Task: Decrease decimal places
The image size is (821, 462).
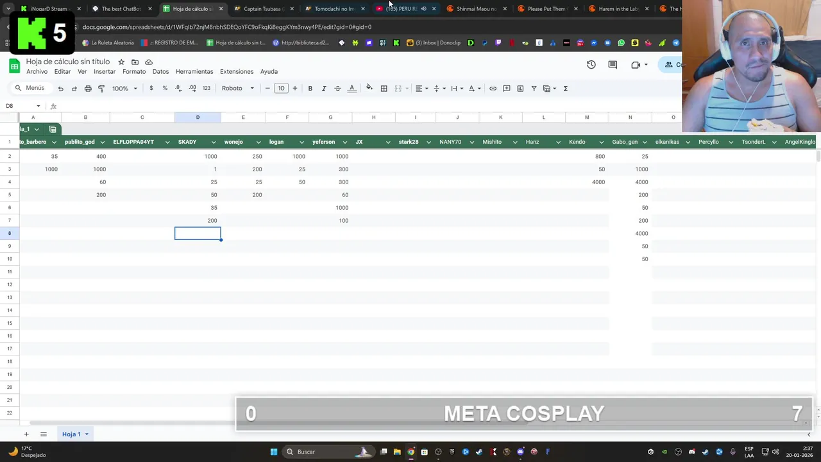Action: (x=178, y=89)
